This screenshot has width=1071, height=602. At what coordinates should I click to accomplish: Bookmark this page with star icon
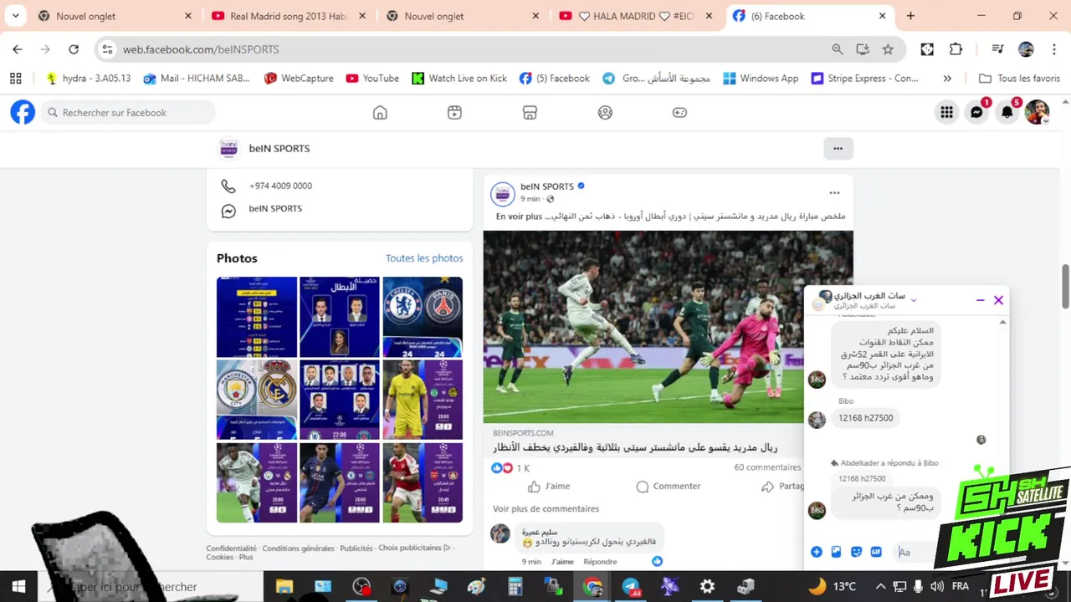tap(888, 49)
